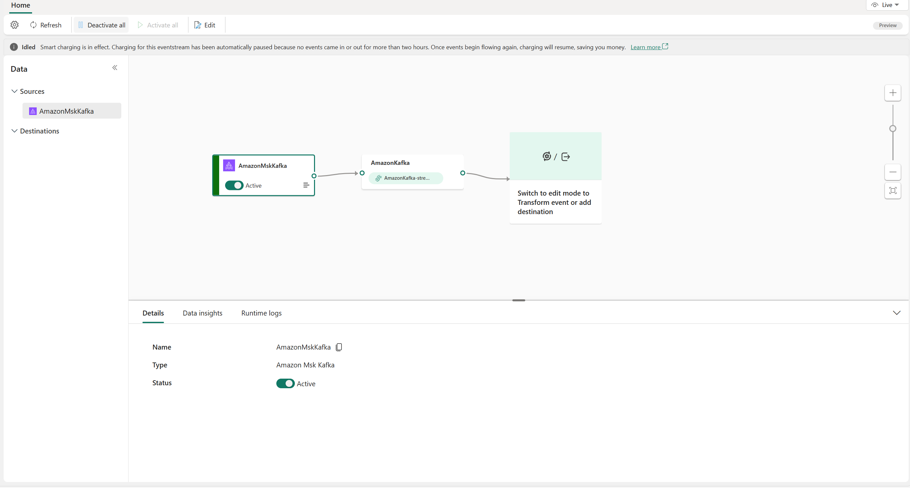Image resolution: width=910 pixels, height=488 pixels.
Task: Click the AmazonMskKafka source node icon
Action: 229,165
